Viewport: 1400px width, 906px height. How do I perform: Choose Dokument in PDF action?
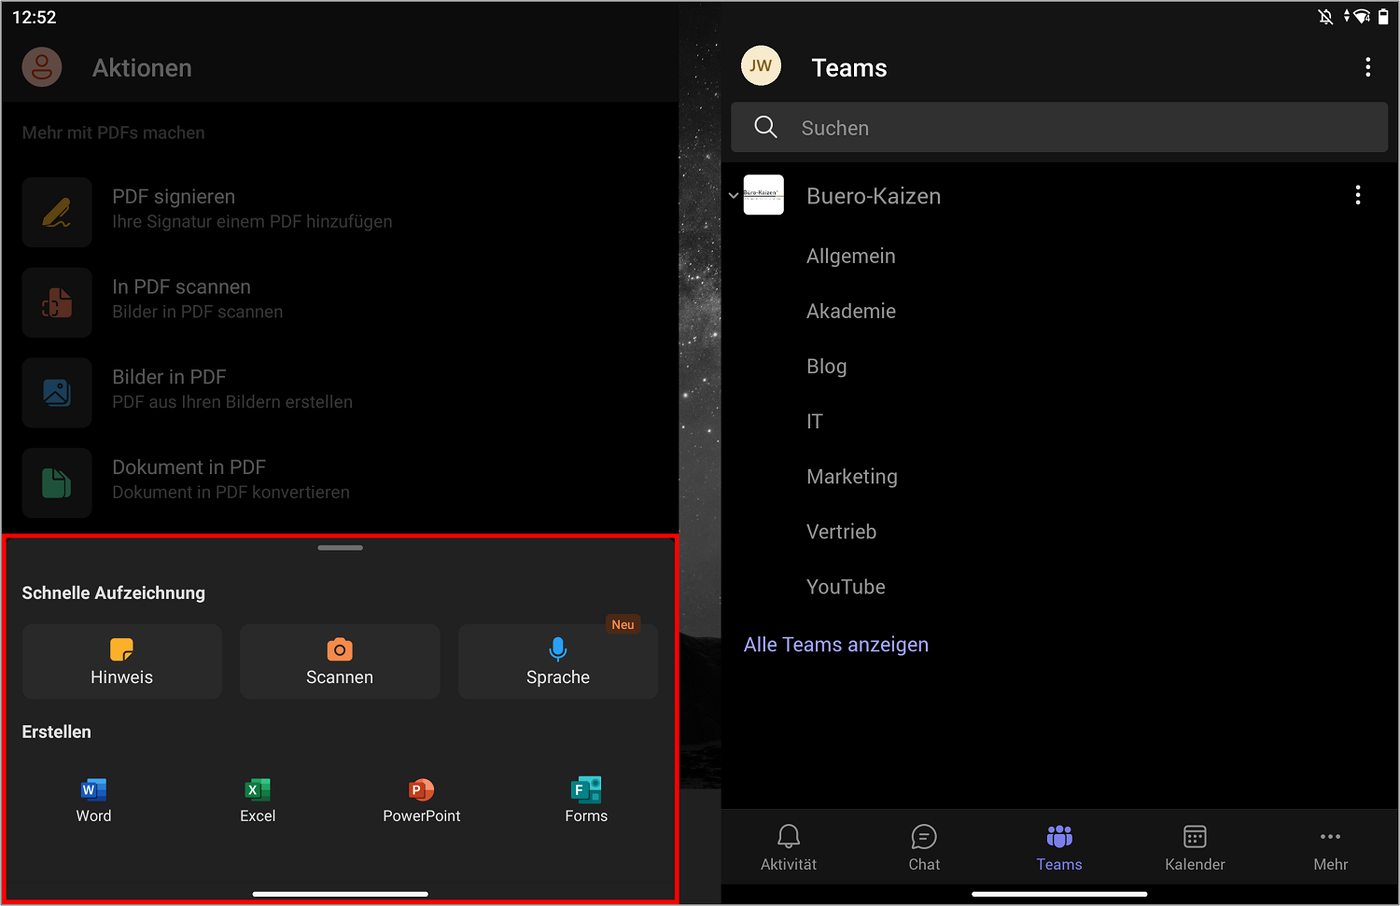click(340, 482)
